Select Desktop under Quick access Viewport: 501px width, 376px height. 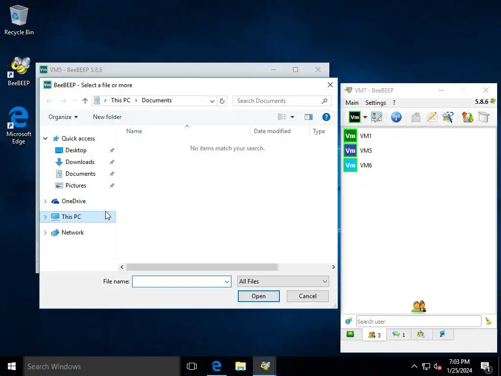point(76,150)
